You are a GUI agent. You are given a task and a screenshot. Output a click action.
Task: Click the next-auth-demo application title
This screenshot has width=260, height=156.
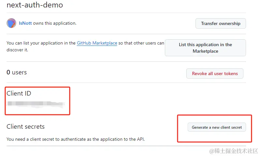35,5
